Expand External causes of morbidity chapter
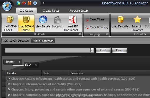 pos(9,84)
